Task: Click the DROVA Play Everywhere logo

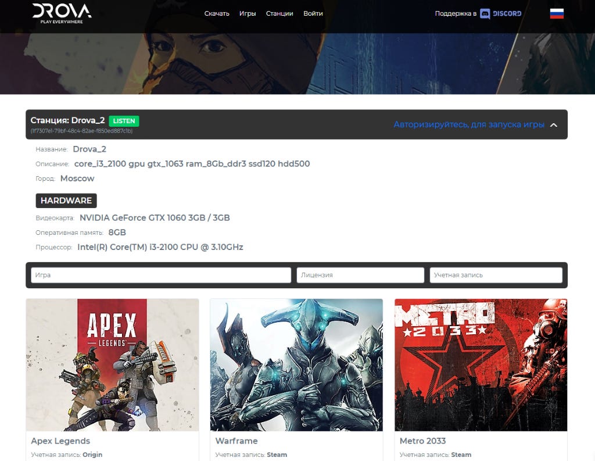Action: coord(62,14)
